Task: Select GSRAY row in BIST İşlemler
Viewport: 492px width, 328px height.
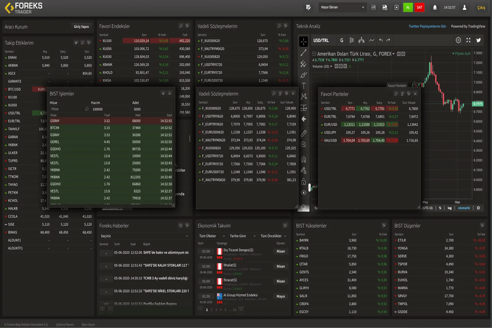Action: click(x=111, y=121)
